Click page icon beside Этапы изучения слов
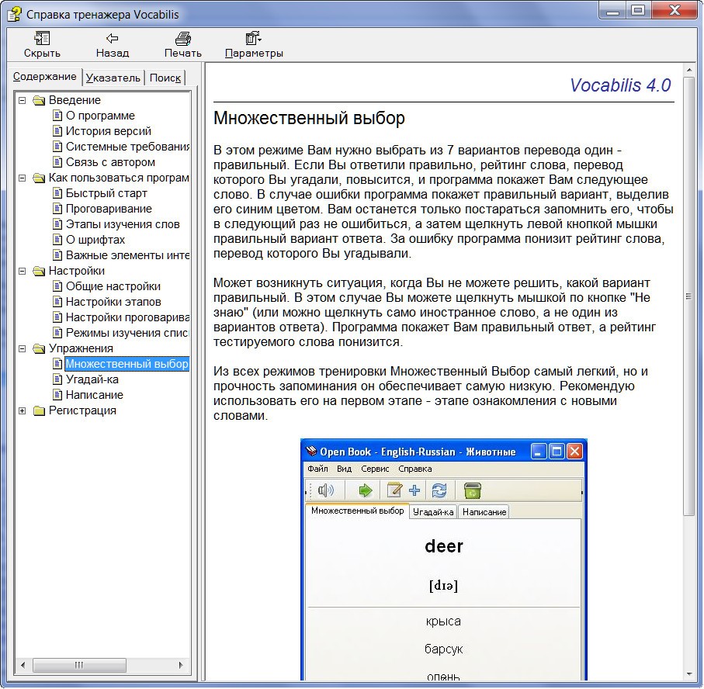This screenshot has width=704, height=689. [x=57, y=224]
